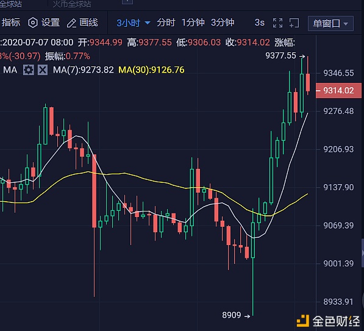Image resolution: width=364 pixels, height=331 pixels.
Task: Open MA indicator gear settings
Action: [x=28, y=69]
